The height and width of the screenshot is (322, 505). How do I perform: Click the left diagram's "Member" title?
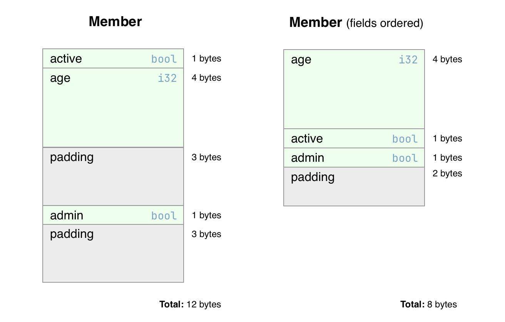(x=115, y=22)
